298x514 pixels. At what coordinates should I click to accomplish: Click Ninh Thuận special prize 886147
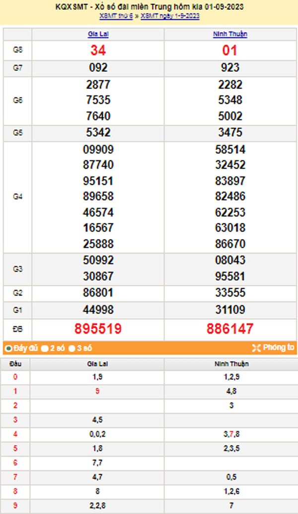pyautogui.click(x=230, y=328)
